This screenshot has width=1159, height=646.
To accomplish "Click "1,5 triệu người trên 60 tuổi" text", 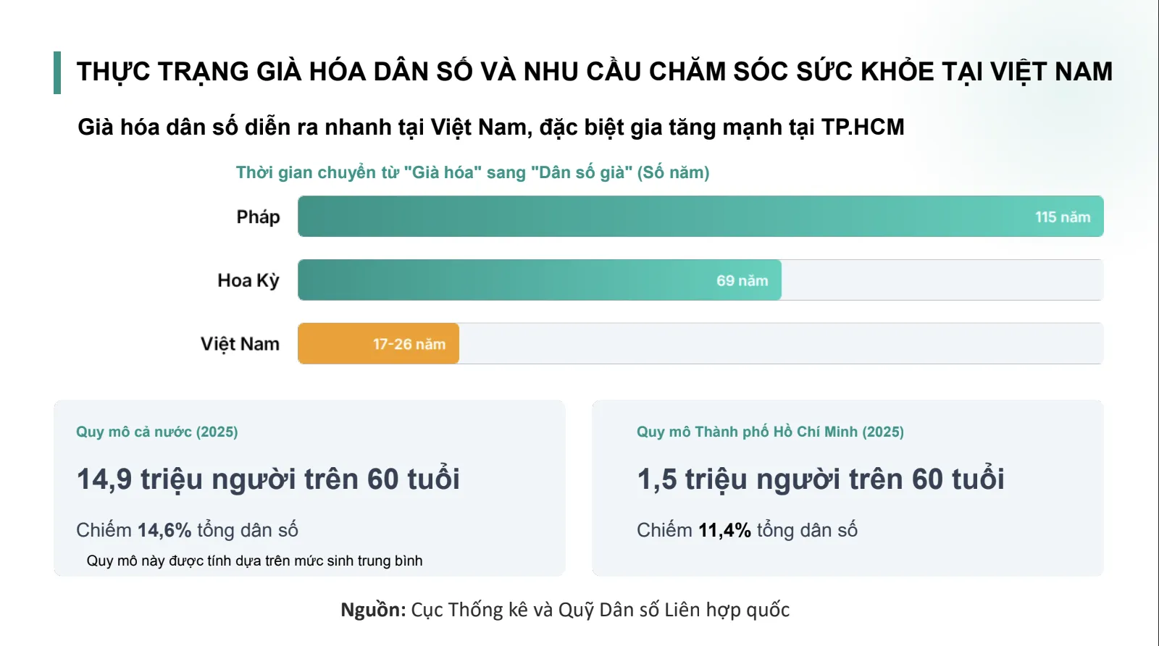I will point(821,479).
